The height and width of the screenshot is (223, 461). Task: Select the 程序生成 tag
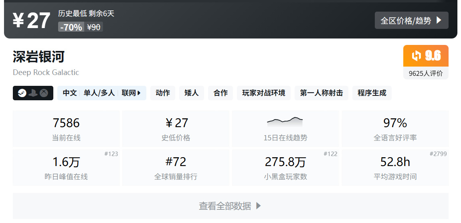click(x=372, y=93)
